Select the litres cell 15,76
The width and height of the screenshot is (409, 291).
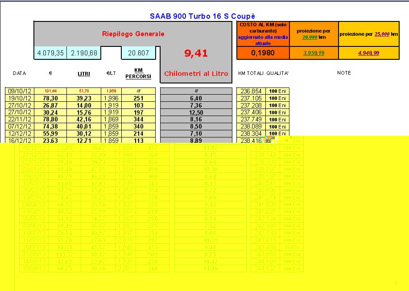(x=84, y=112)
